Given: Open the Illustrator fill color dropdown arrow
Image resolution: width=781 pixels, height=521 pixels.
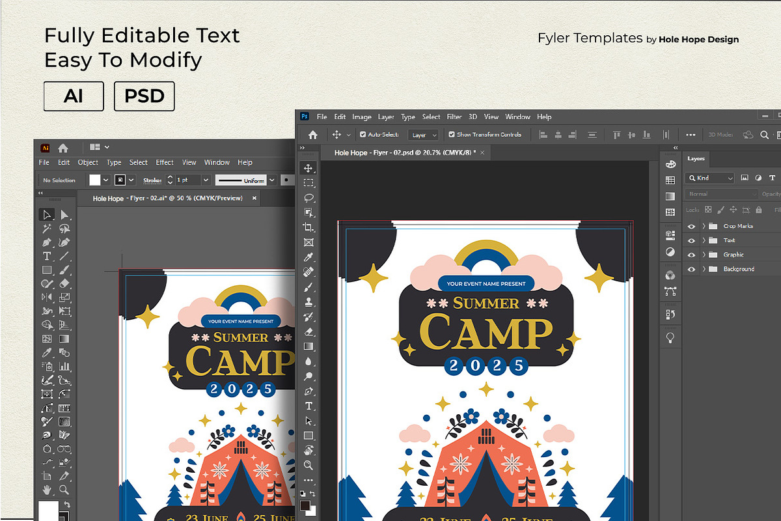Looking at the screenshot, I should point(105,180).
